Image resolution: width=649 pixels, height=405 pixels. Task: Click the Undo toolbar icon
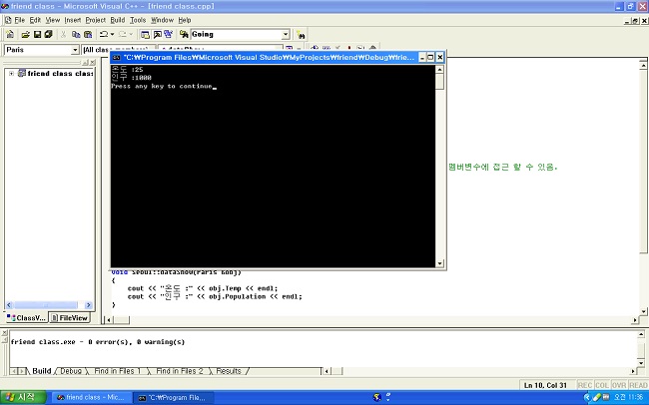104,34
